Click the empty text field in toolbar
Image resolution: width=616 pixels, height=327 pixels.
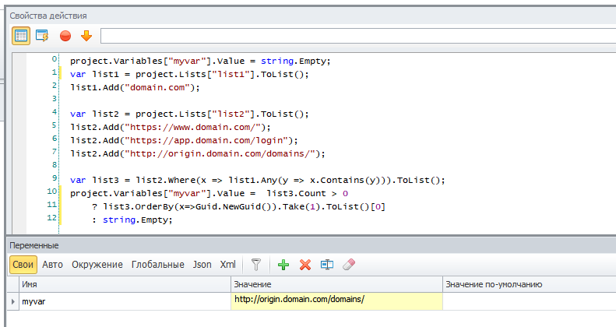click(x=356, y=35)
